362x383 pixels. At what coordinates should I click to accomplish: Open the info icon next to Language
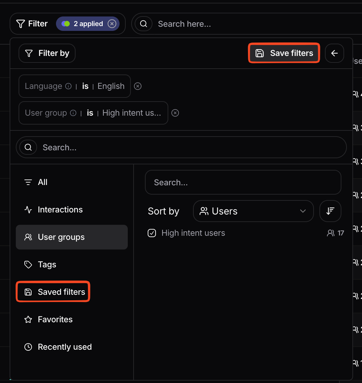[68, 86]
